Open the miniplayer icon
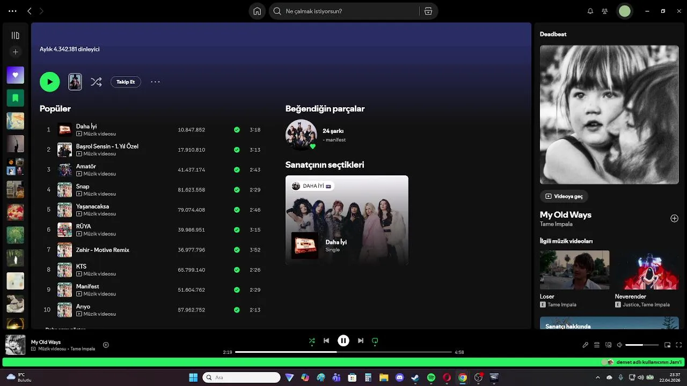Image resolution: width=687 pixels, height=386 pixels. pyautogui.click(x=668, y=345)
